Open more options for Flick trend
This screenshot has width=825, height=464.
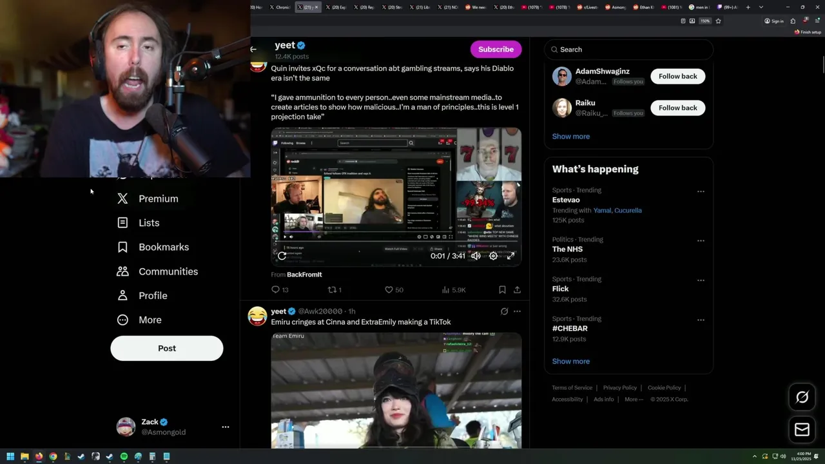[x=701, y=280]
